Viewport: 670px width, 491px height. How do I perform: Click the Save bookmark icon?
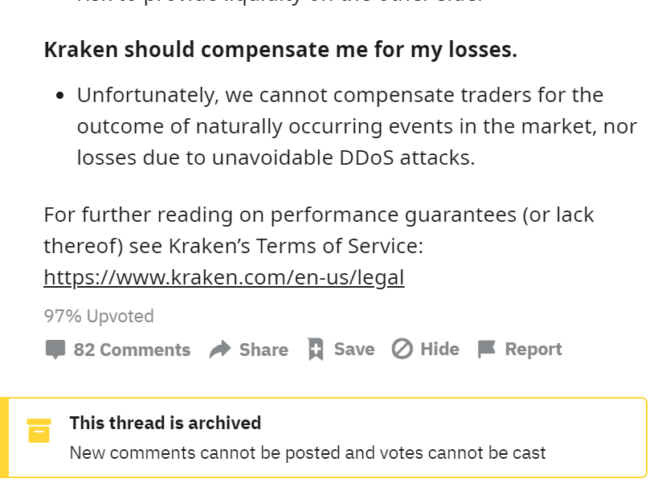pos(316,350)
